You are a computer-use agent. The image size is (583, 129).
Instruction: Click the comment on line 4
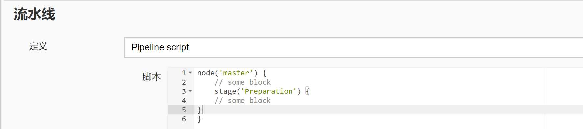coord(243,100)
